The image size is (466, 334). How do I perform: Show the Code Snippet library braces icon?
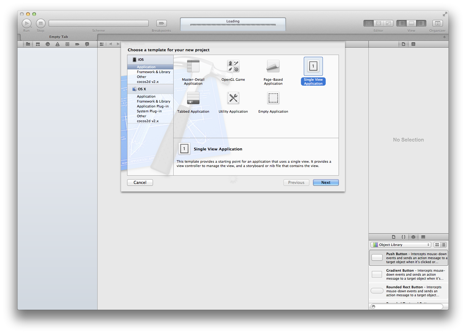click(404, 237)
